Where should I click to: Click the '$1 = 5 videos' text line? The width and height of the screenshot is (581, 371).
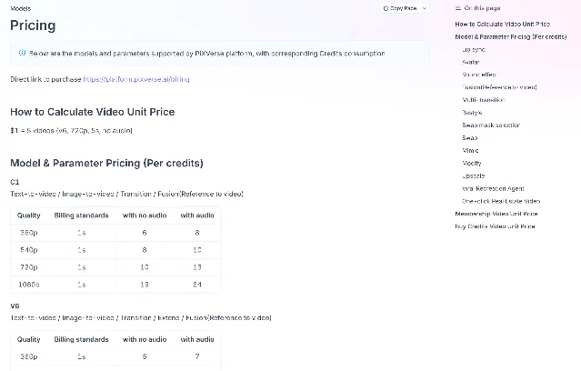coord(72,130)
